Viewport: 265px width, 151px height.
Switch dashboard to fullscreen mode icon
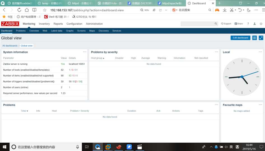(x=261, y=38)
